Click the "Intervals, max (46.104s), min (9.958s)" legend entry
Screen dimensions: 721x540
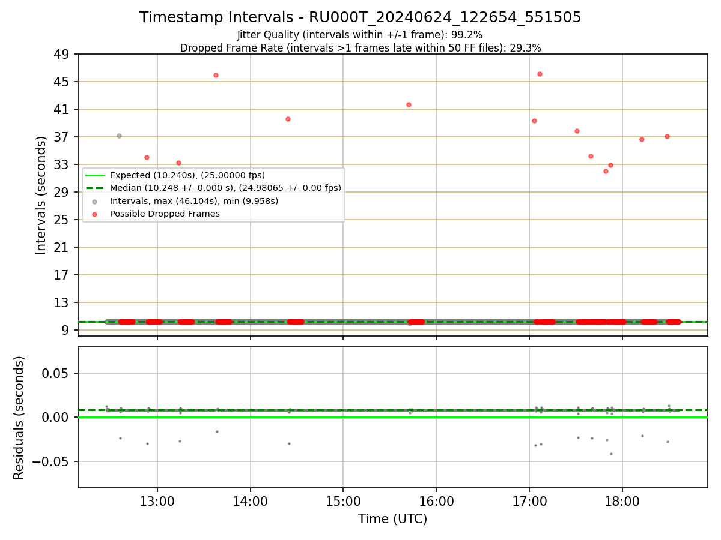[194, 201]
